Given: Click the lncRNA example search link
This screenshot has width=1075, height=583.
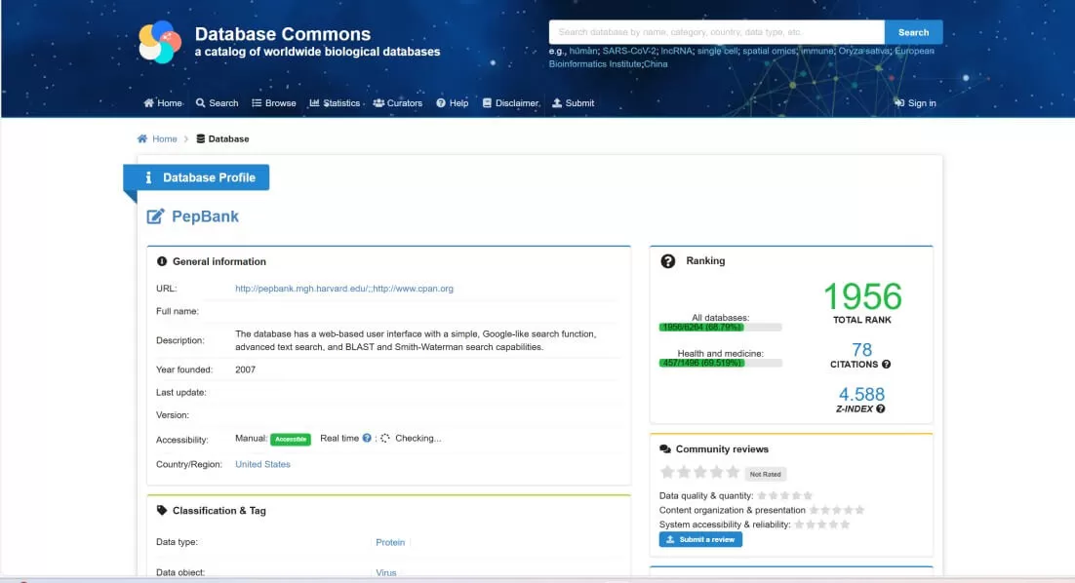Looking at the screenshot, I should [677, 51].
